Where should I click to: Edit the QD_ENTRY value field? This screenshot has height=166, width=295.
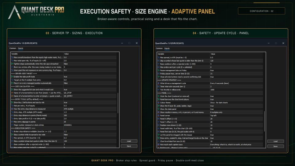pos(90,96)
